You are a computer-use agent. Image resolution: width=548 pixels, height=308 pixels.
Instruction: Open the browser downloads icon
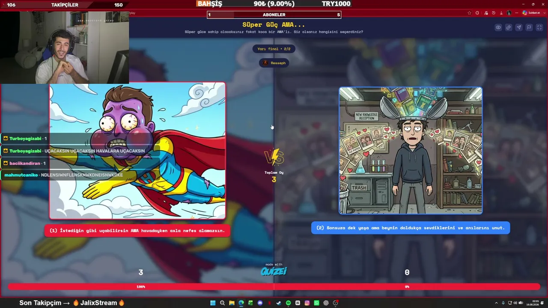click(500, 13)
